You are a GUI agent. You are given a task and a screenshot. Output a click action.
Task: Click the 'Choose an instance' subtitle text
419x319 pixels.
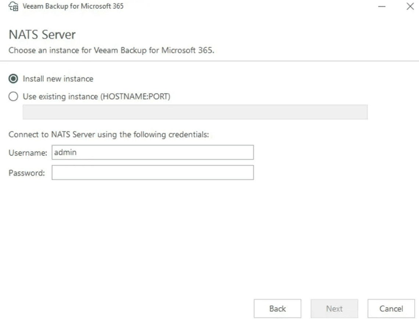pyautogui.click(x=111, y=50)
